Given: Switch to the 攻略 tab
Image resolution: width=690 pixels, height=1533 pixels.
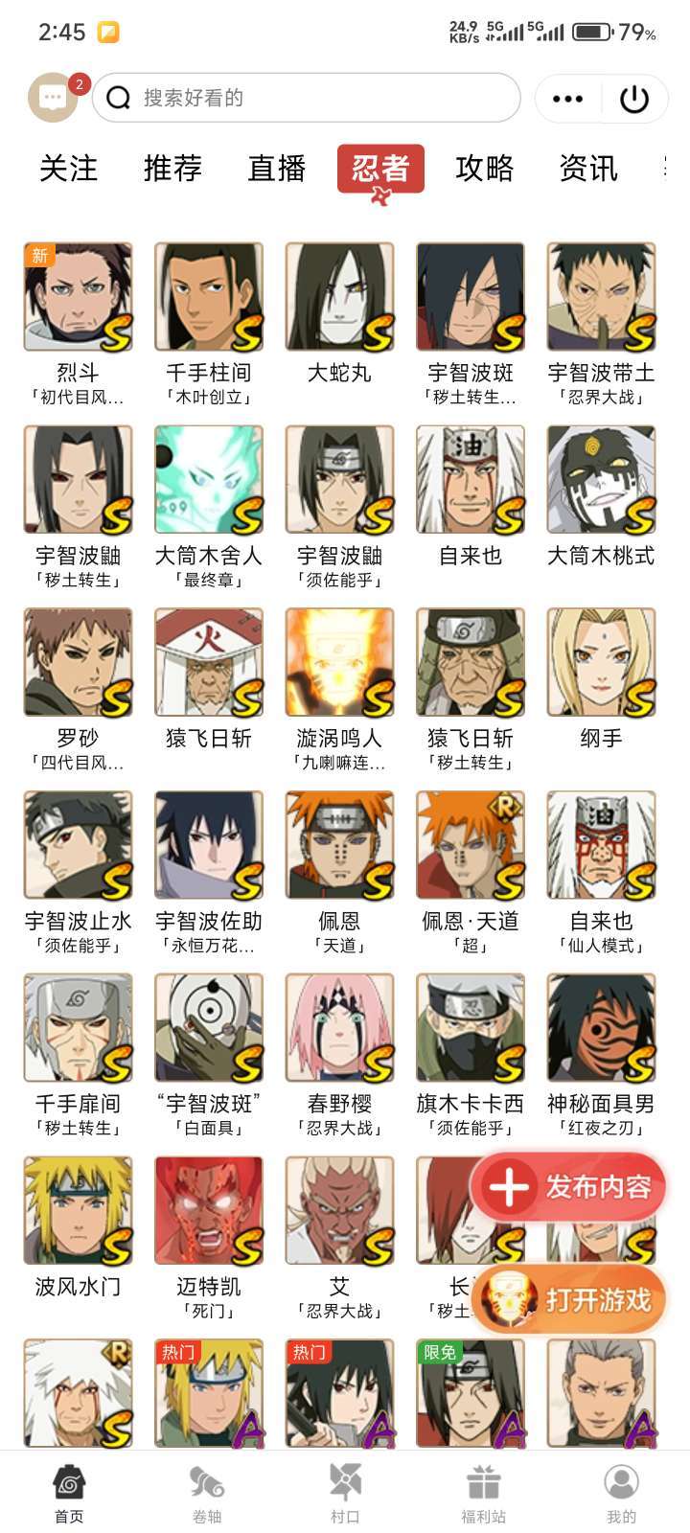Looking at the screenshot, I should point(485,169).
